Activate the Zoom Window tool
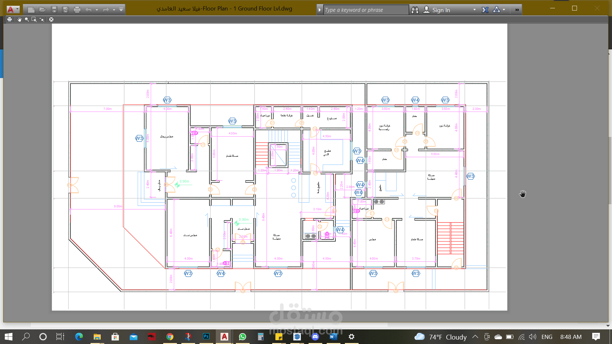612x344 pixels. [34, 19]
